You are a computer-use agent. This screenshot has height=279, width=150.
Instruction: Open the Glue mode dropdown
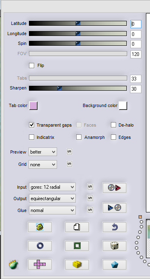pos(52,210)
